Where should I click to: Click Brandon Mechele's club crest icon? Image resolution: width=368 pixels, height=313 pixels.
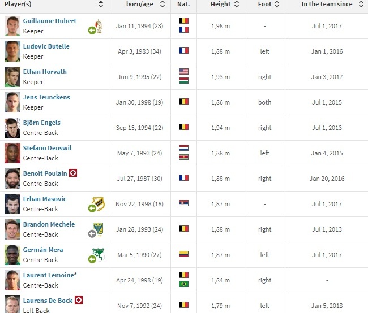(99, 227)
